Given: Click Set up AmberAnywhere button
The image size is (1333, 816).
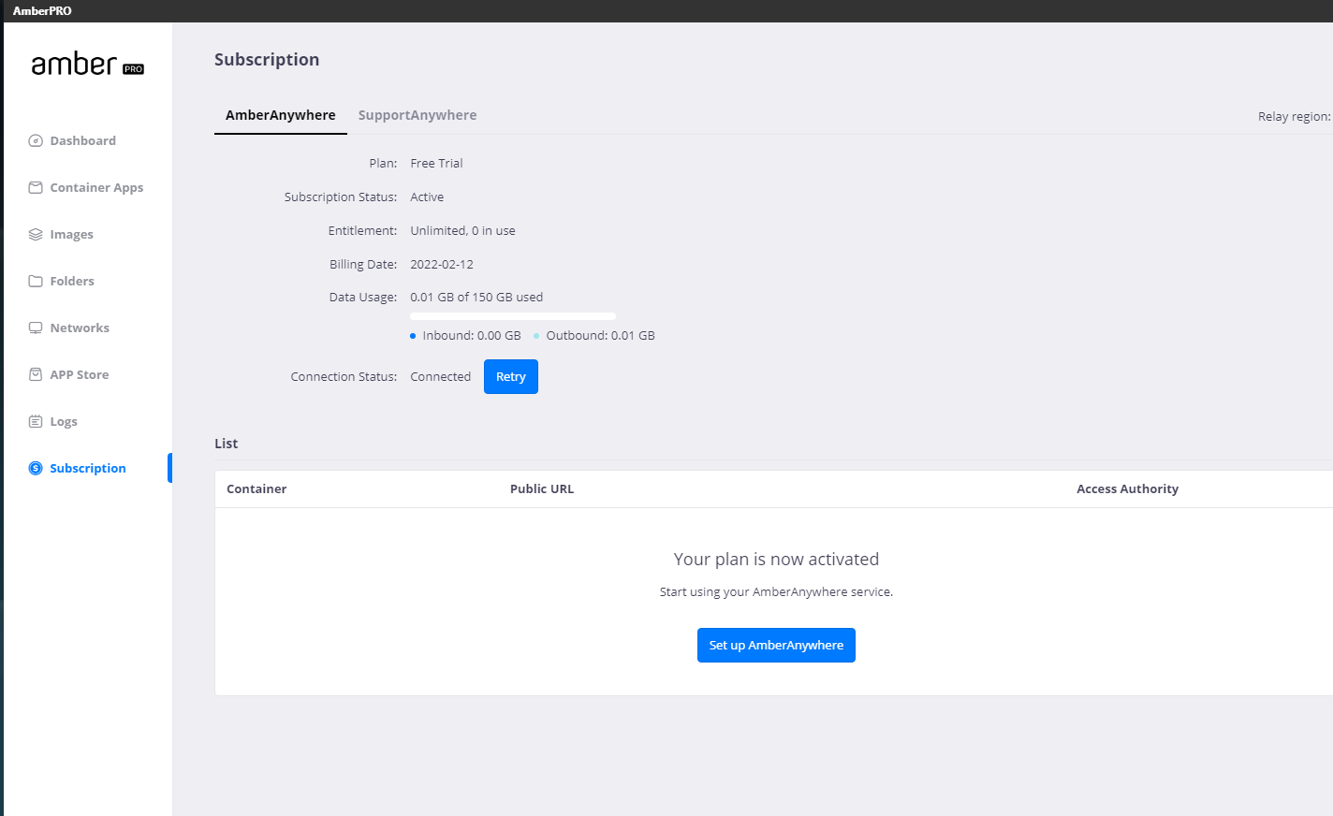Looking at the screenshot, I should coord(776,646).
